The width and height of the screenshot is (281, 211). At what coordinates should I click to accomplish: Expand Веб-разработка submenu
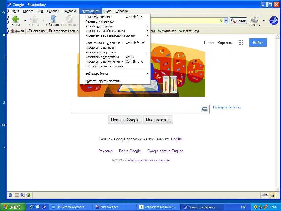pos(115,74)
